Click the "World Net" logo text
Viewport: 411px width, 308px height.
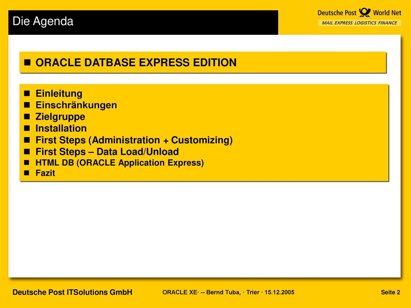(387, 13)
